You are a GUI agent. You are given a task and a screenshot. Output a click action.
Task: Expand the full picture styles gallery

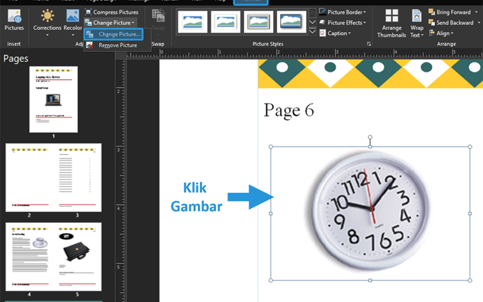(x=312, y=31)
